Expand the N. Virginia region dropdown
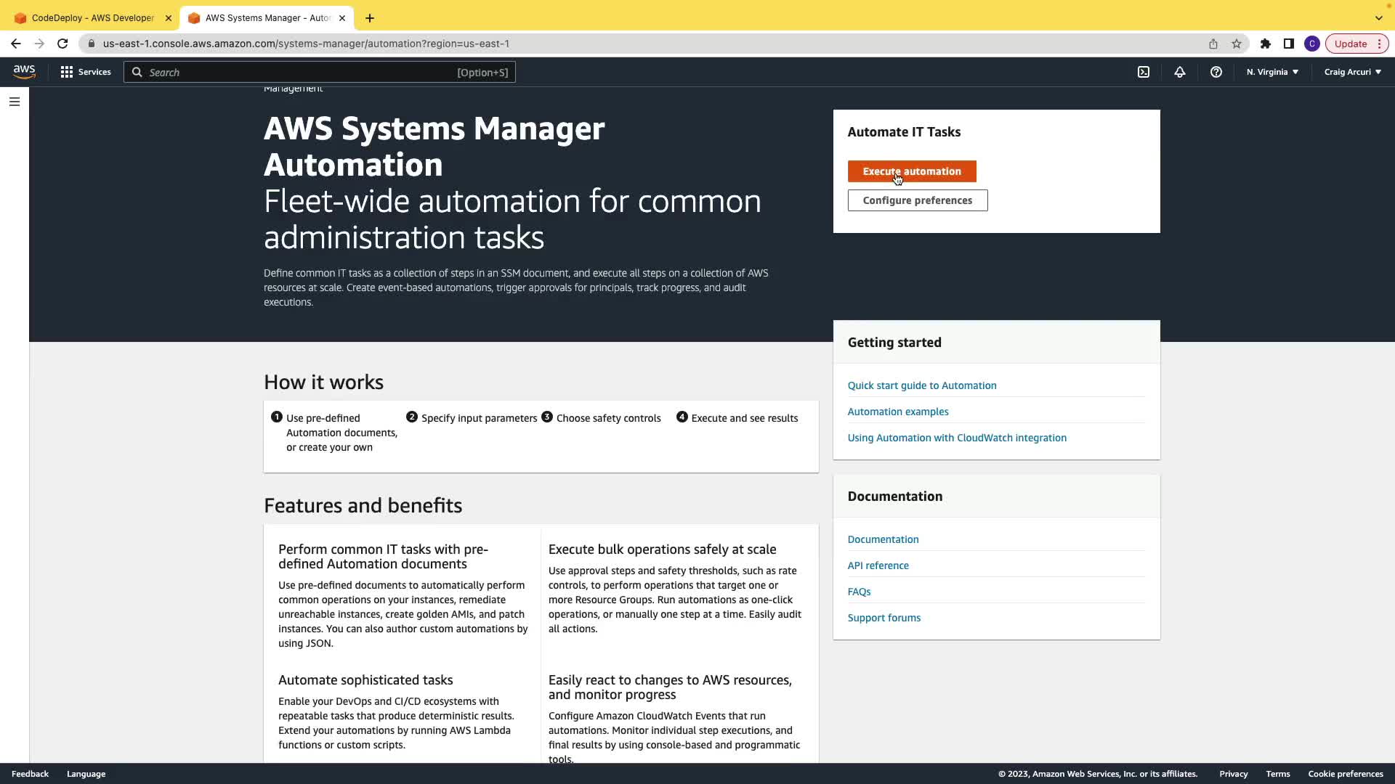 [x=1272, y=72]
